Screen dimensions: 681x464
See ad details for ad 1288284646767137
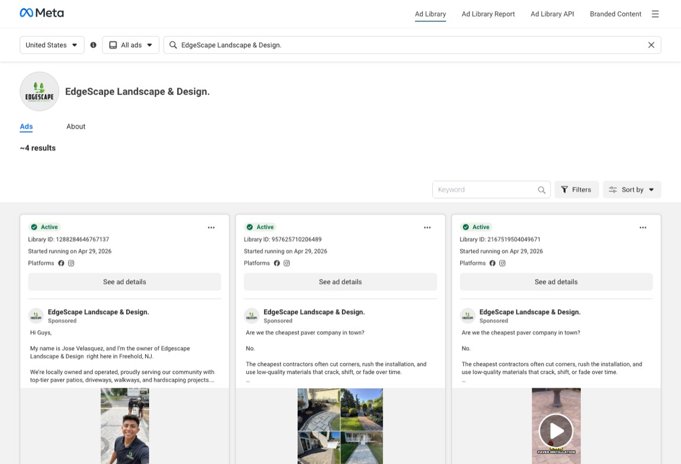(124, 282)
